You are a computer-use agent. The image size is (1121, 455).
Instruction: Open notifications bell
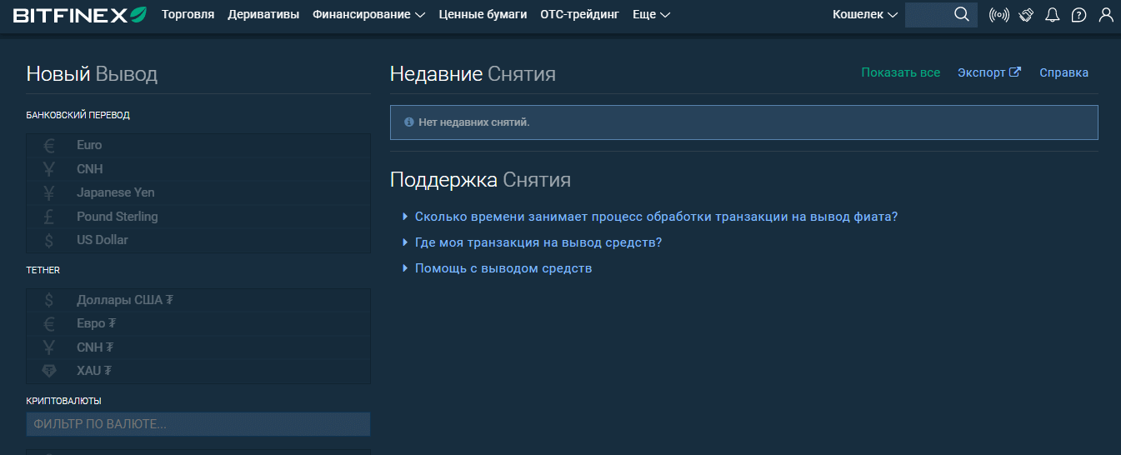(1052, 15)
